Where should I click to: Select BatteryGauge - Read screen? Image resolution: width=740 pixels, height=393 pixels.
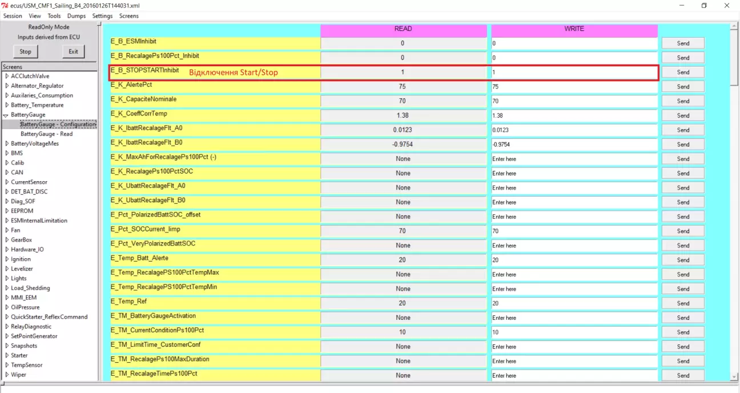(47, 134)
